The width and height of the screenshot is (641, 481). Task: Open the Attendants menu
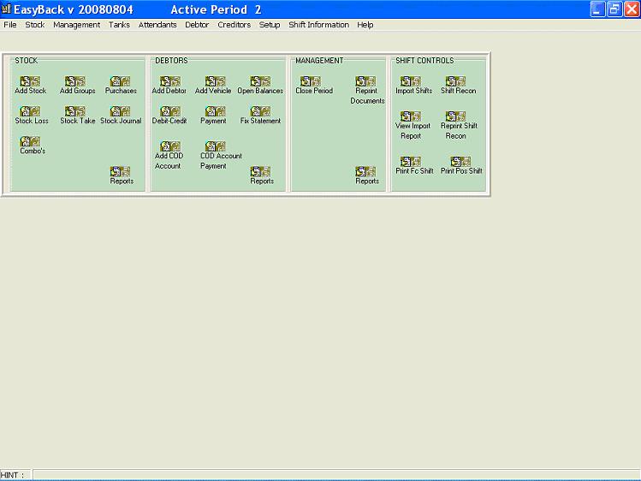tap(157, 25)
